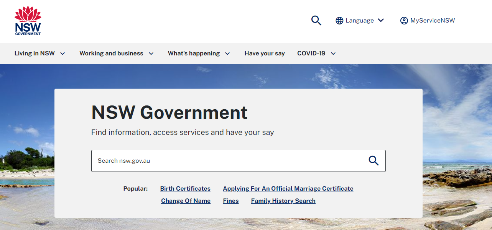492x230 pixels.
Task: Expand the chevron next to Living in NSW
Action: point(63,53)
